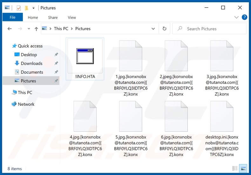Open the File menu tab
The width and height of the screenshot is (251, 175).
(13, 17)
